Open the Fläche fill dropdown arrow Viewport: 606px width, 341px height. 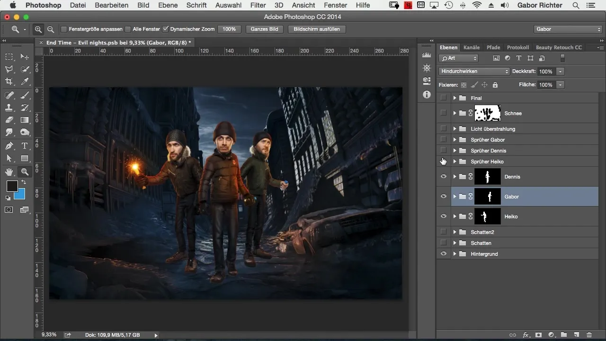pyautogui.click(x=561, y=85)
